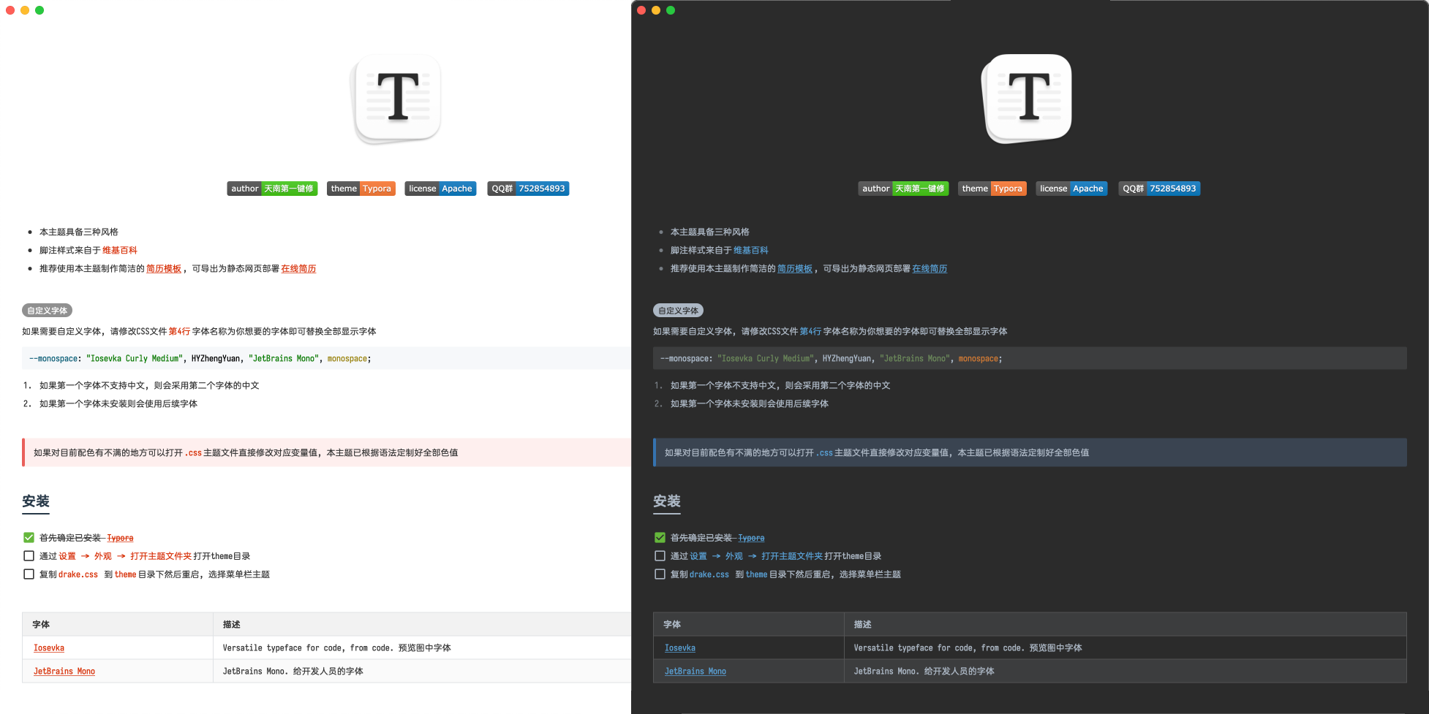Click the --monospace code block in light window
Image resolution: width=1429 pixels, height=714 pixels.
[326, 359]
